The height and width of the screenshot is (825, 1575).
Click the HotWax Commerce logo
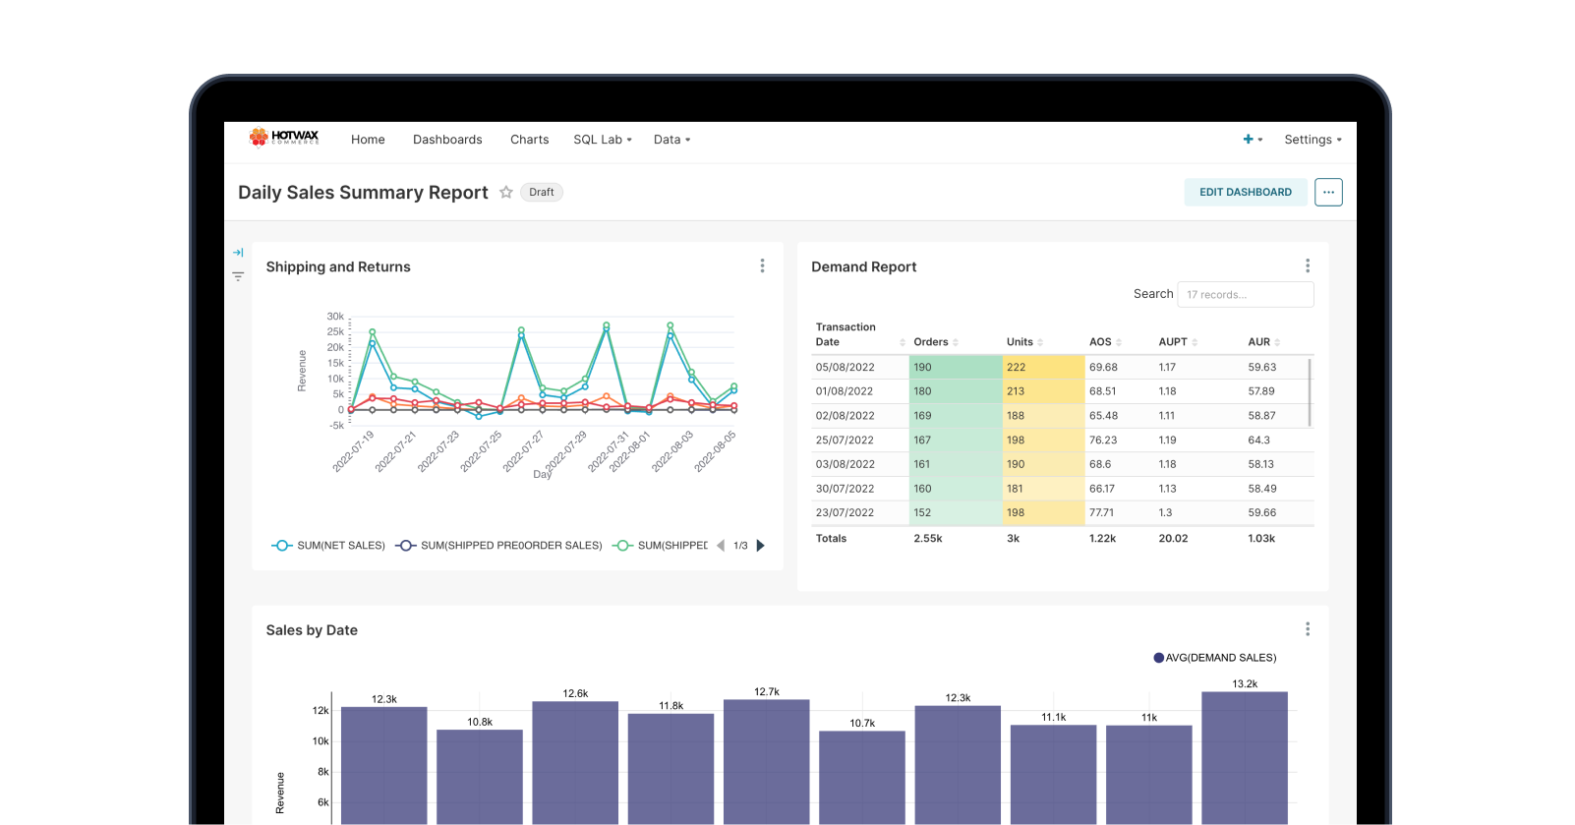(284, 138)
